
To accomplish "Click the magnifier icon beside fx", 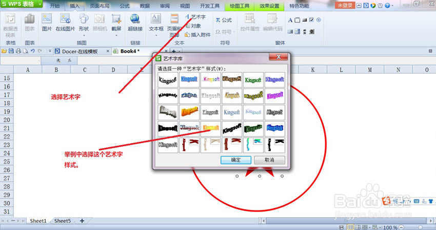I will coord(58,60).
